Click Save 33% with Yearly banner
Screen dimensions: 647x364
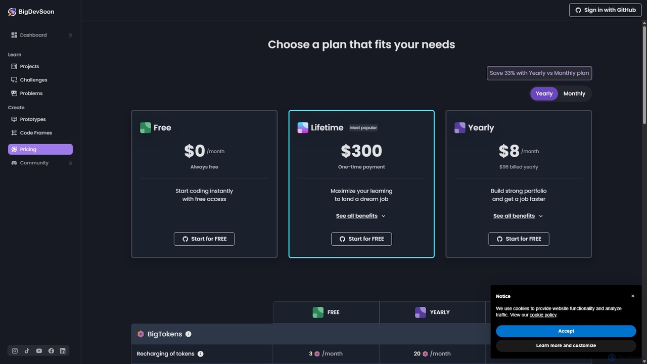point(539,73)
